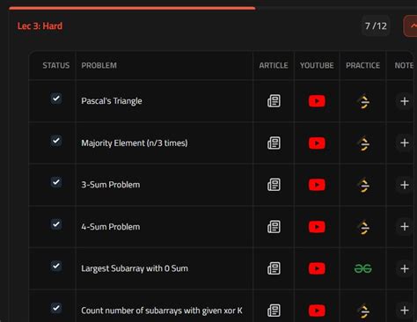
Task: Open LeetCode practice link for 3-Sum Problem
Action: point(363,185)
